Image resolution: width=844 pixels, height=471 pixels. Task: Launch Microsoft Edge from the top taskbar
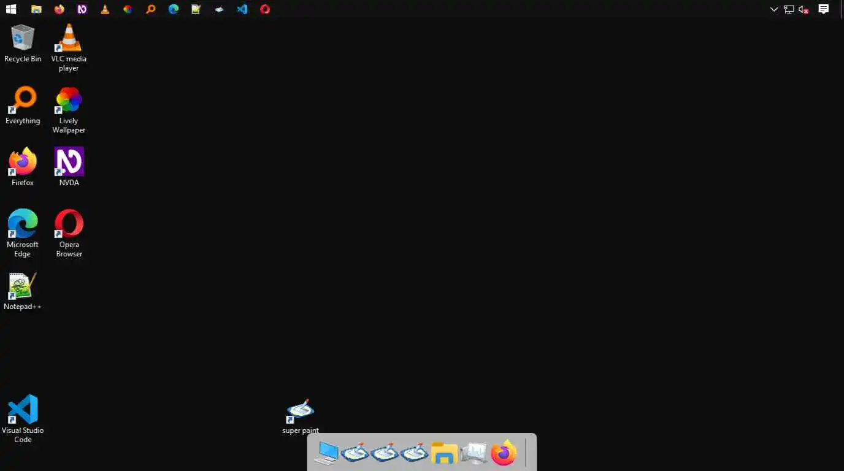(x=174, y=9)
